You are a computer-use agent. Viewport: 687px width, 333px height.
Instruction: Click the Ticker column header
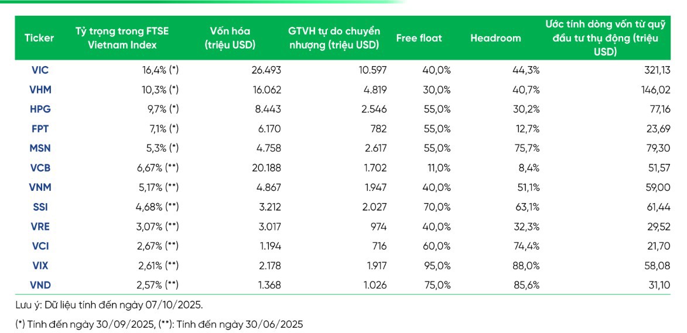pyautogui.click(x=39, y=38)
